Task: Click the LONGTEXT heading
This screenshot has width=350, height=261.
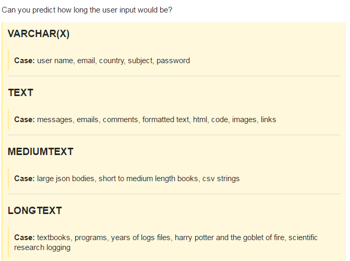Action: [x=35, y=211]
